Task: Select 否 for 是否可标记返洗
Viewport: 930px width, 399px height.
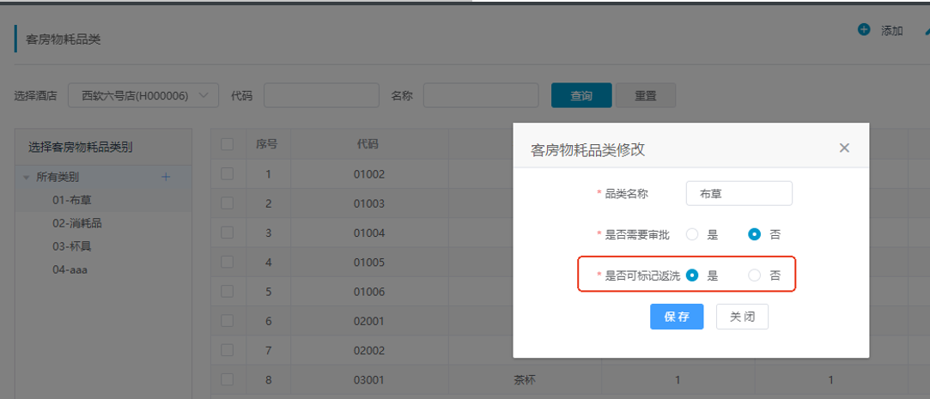Action: point(755,275)
